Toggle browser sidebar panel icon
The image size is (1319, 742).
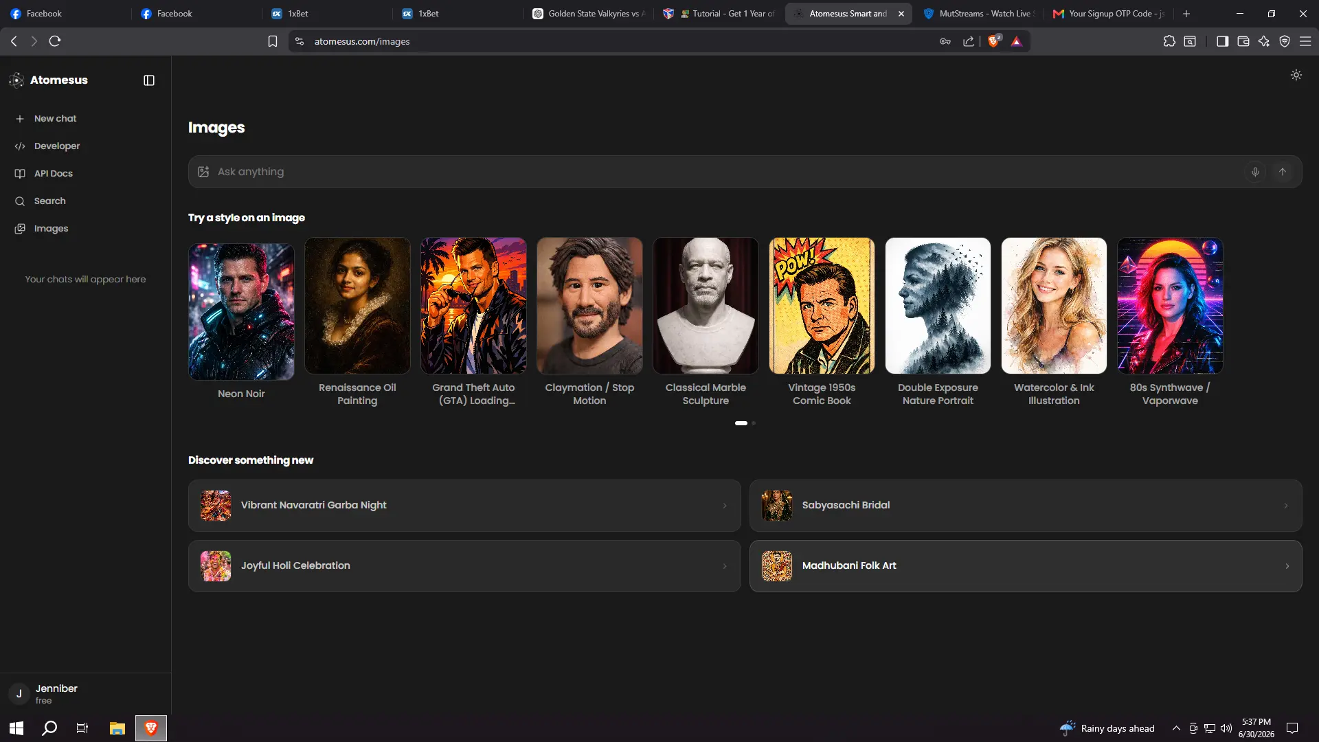1222,41
